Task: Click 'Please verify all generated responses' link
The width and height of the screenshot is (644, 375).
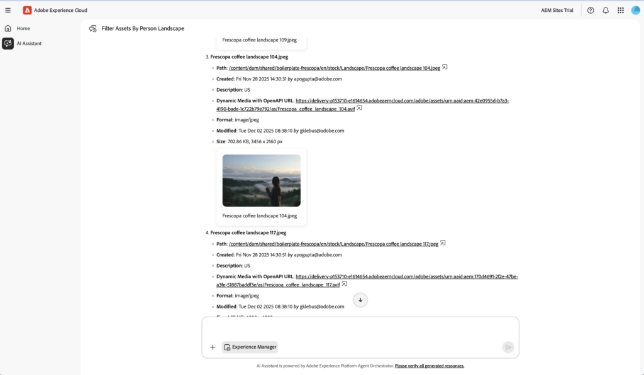Action: click(429, 366)
